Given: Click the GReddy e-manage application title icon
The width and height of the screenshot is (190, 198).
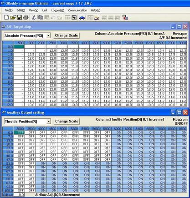Looking at the screenshot, I should 2,3.
